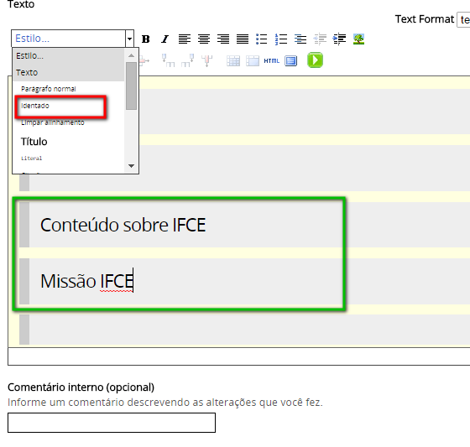Click the green play arrow icon
This screenshot has height=447, width=470.
(315, 60)
